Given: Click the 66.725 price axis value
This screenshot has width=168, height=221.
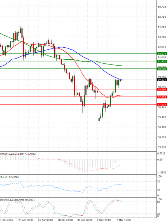Looking at the screenshot, I should coord(162,7).
